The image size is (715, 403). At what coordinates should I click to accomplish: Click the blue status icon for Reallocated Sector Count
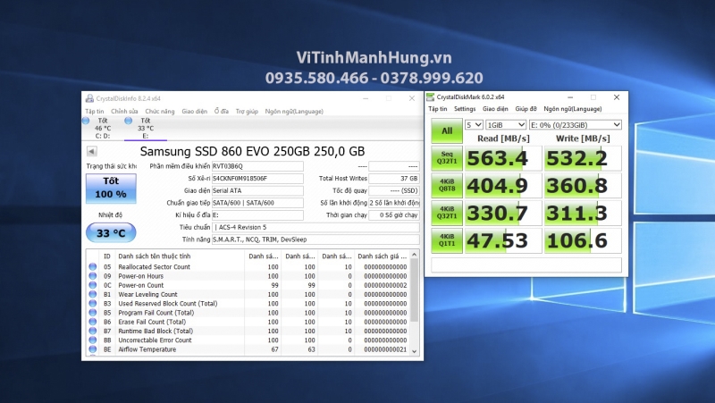93,266
